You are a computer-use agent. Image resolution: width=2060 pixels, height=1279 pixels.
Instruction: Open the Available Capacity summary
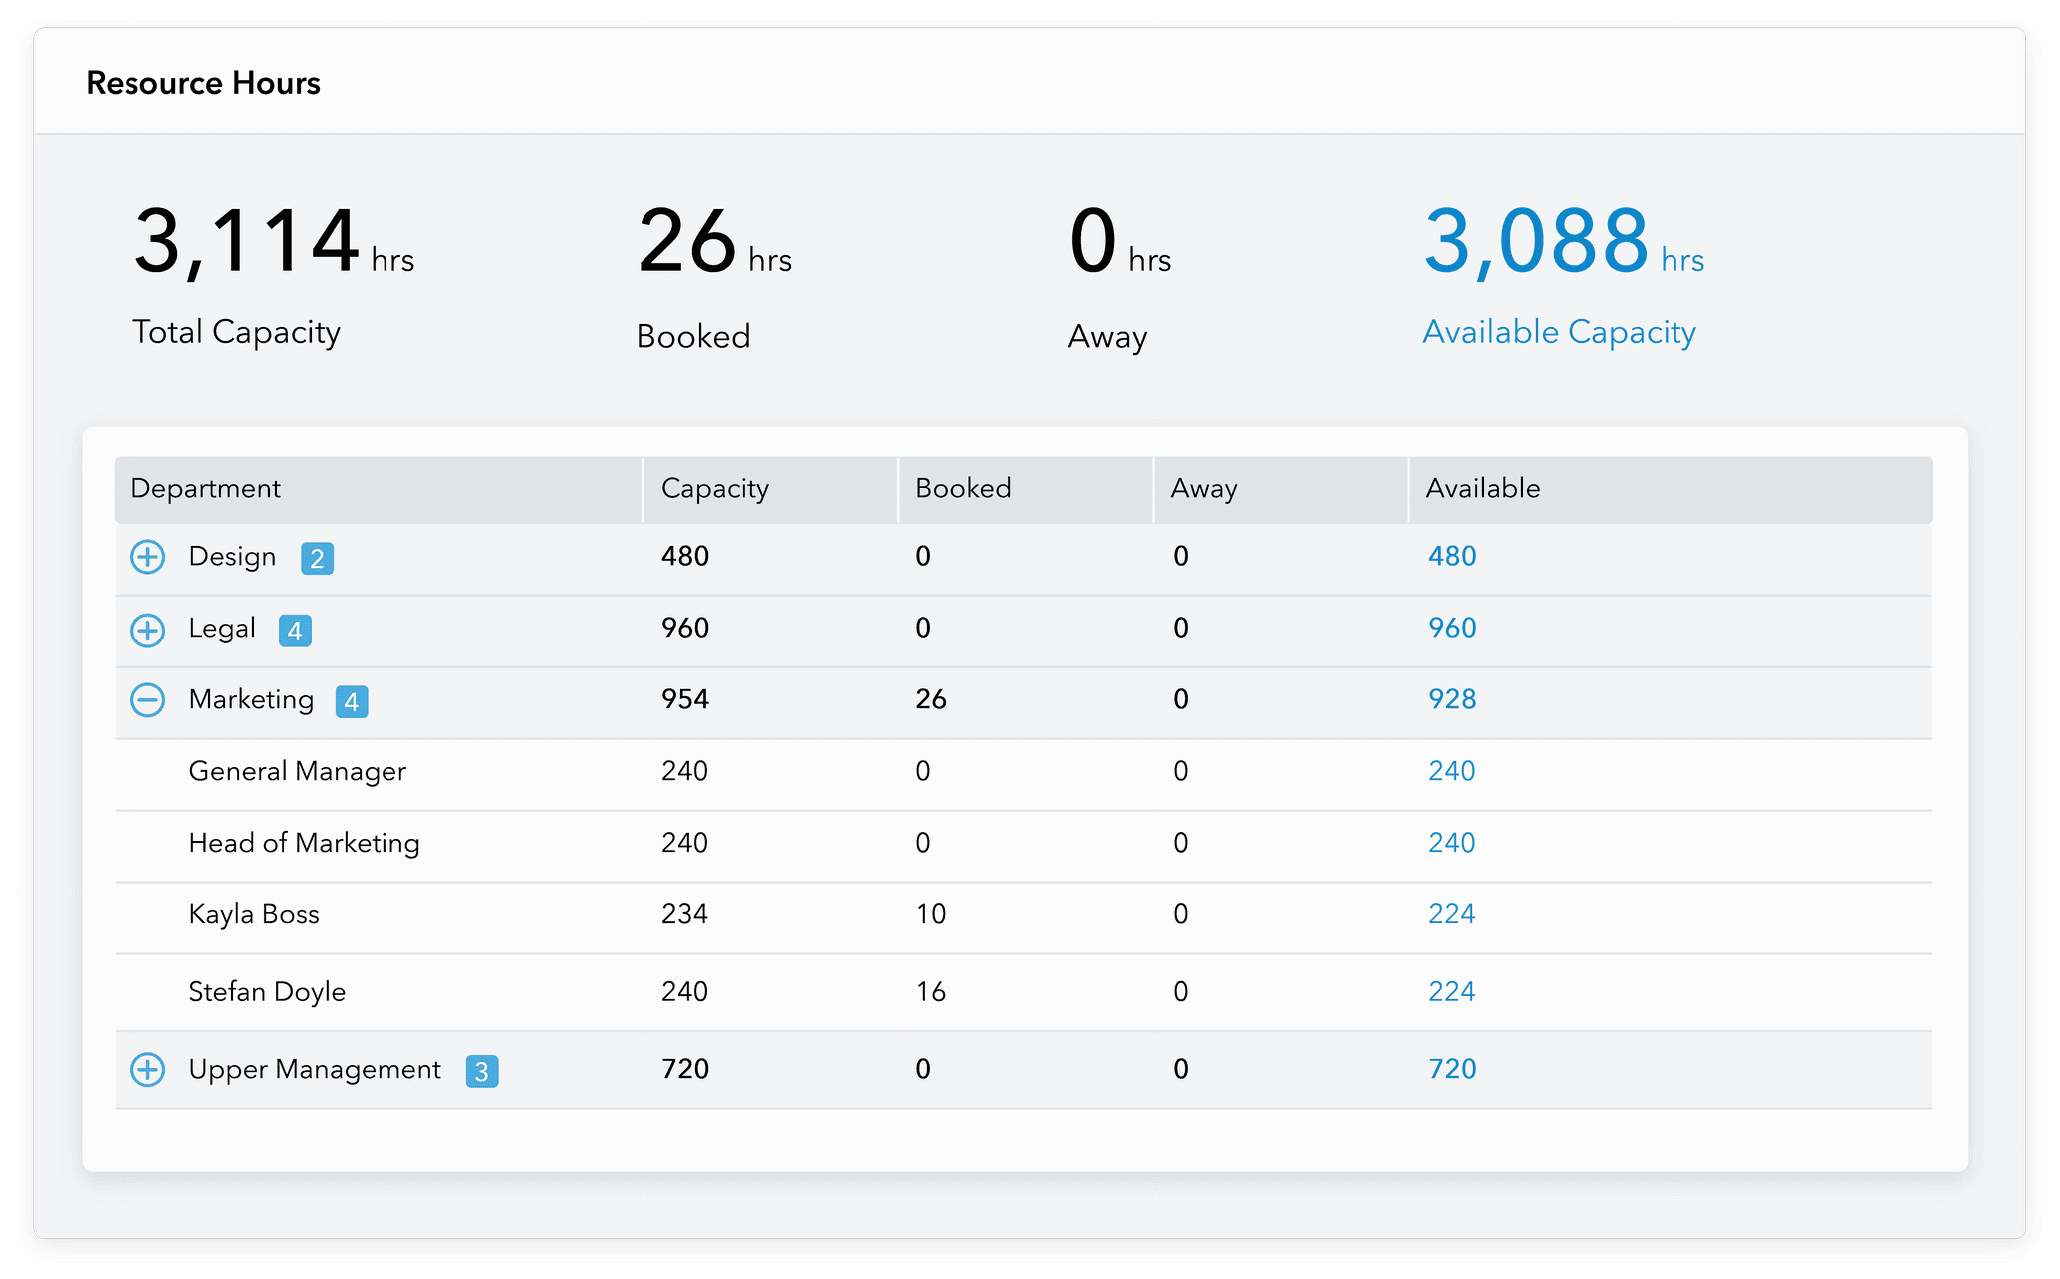pyautogui.click(x=1558, y=331)
